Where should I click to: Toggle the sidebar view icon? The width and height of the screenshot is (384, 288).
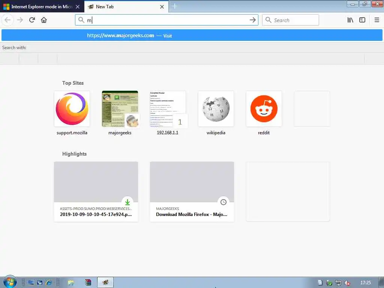(x=362, y=20)
